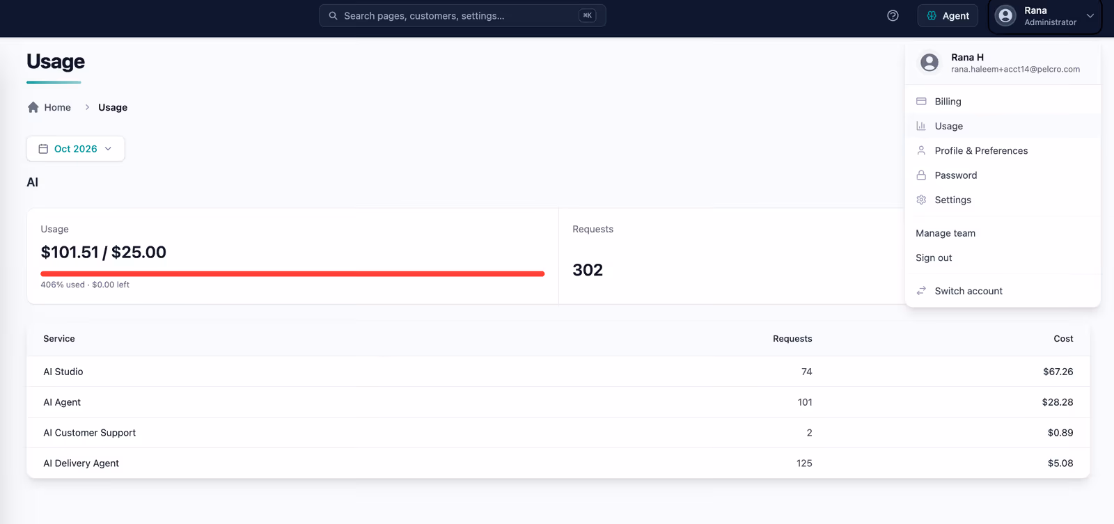
Task: Click the help question mark icon
Action: point(893,15)
